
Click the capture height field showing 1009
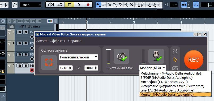tap(91, 68)
